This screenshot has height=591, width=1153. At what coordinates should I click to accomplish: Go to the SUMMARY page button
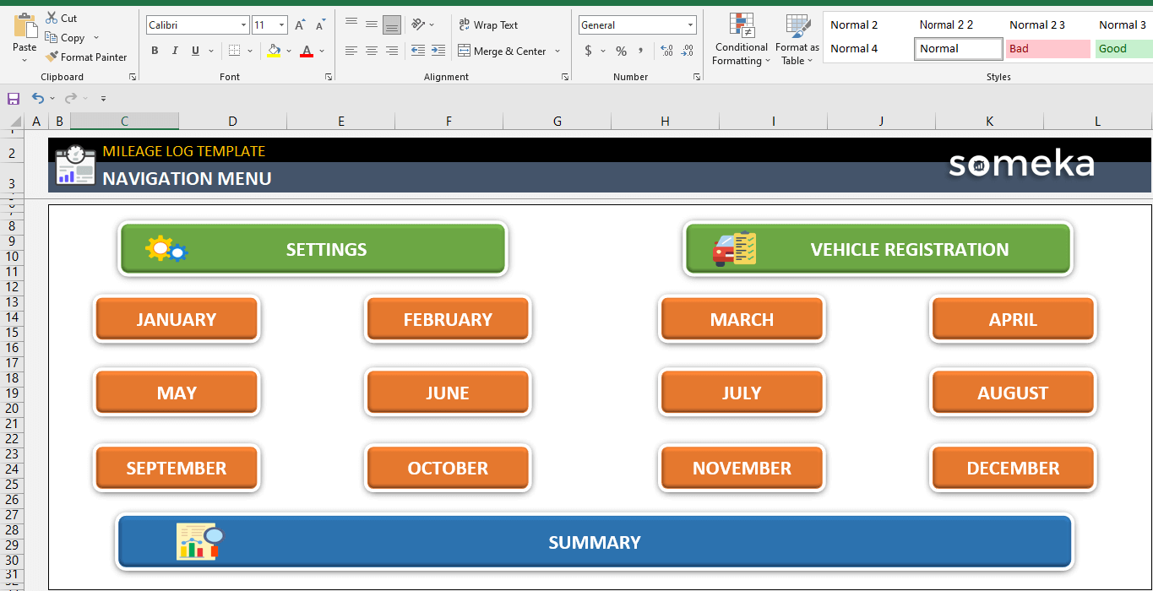coord(595,542)
